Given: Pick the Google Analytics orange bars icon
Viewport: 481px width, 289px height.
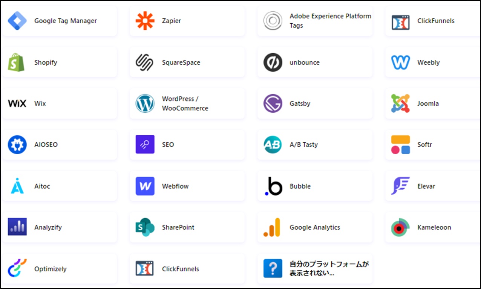Looking at the screenshot, I should point(272,227).
